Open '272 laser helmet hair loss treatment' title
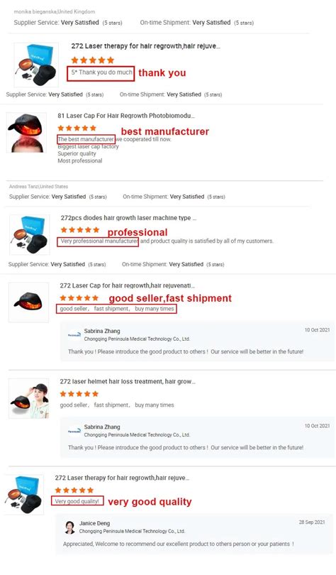Viewport: 336px width, 575px height. pyautogui.click(x=128, y=381)
